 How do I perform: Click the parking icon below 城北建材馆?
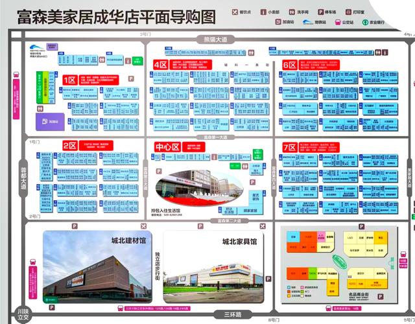pyautogui.click(x=52, y=307)
